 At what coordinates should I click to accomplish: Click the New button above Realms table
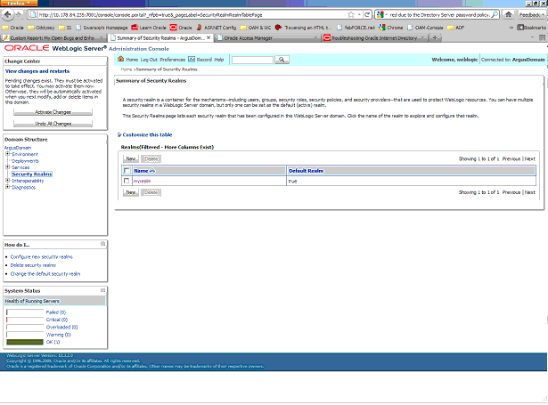131,158
